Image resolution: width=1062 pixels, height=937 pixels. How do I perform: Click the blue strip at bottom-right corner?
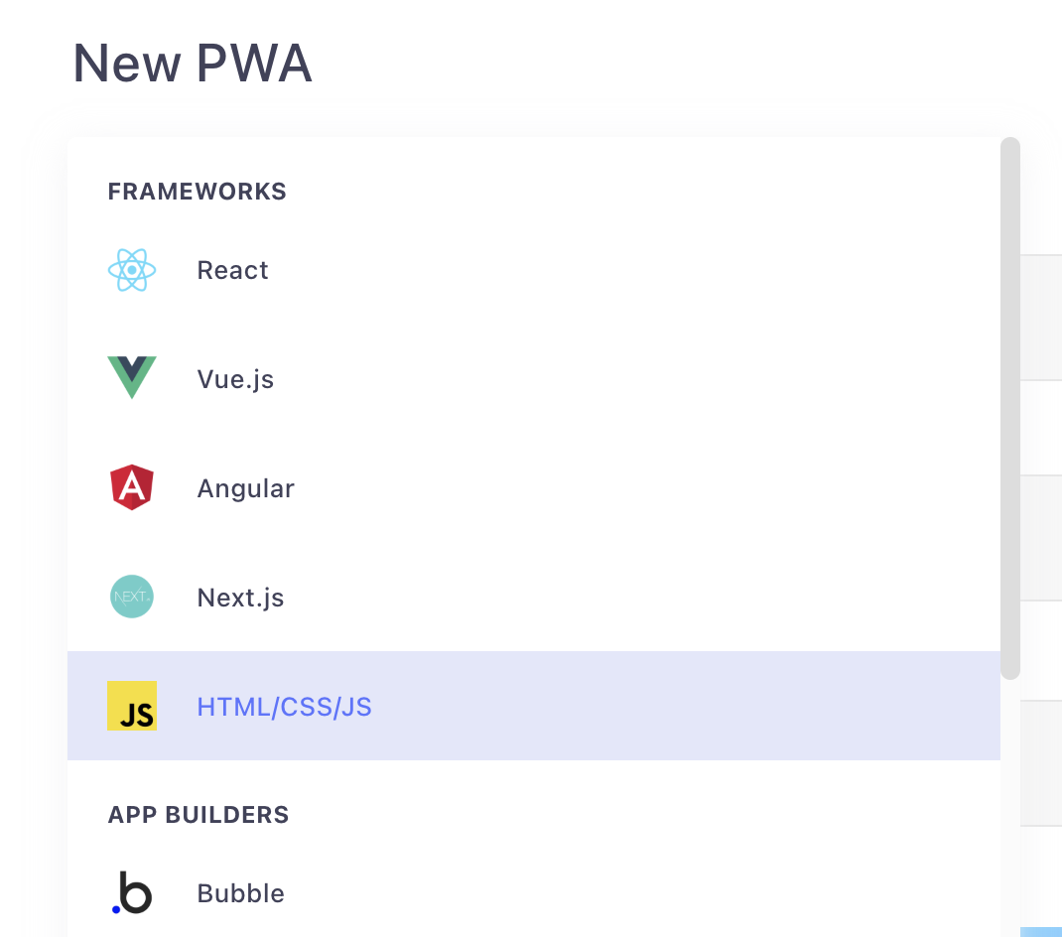[1041, 932]
